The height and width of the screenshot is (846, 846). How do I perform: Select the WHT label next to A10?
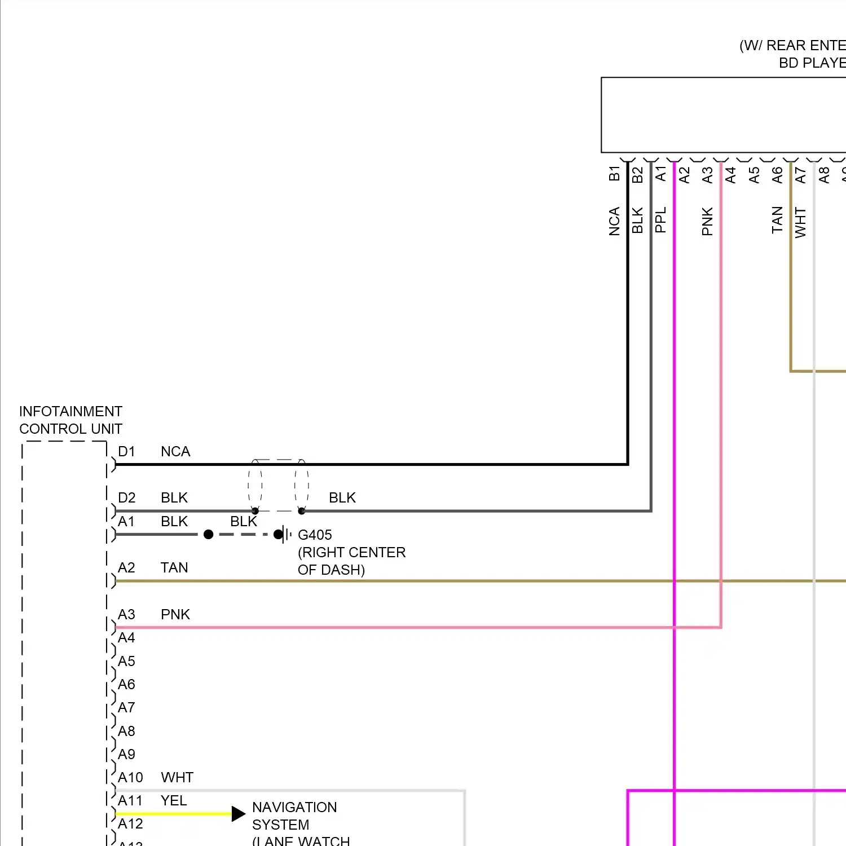click(x=177, y=777)
